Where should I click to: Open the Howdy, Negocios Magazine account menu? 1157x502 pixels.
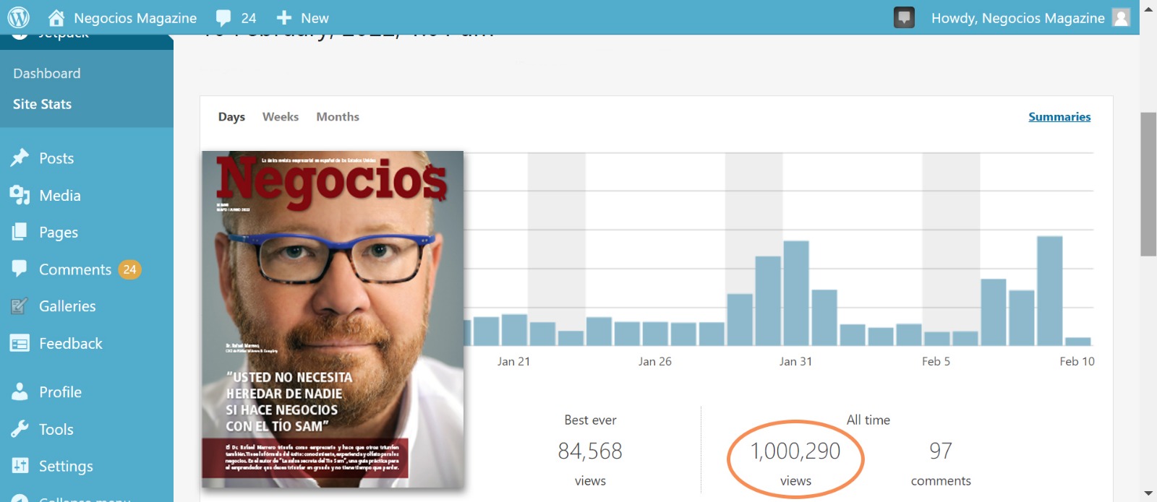coord(1017,18)
